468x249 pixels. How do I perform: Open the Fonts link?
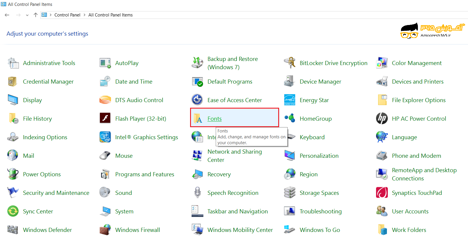(x=215, y=119)
